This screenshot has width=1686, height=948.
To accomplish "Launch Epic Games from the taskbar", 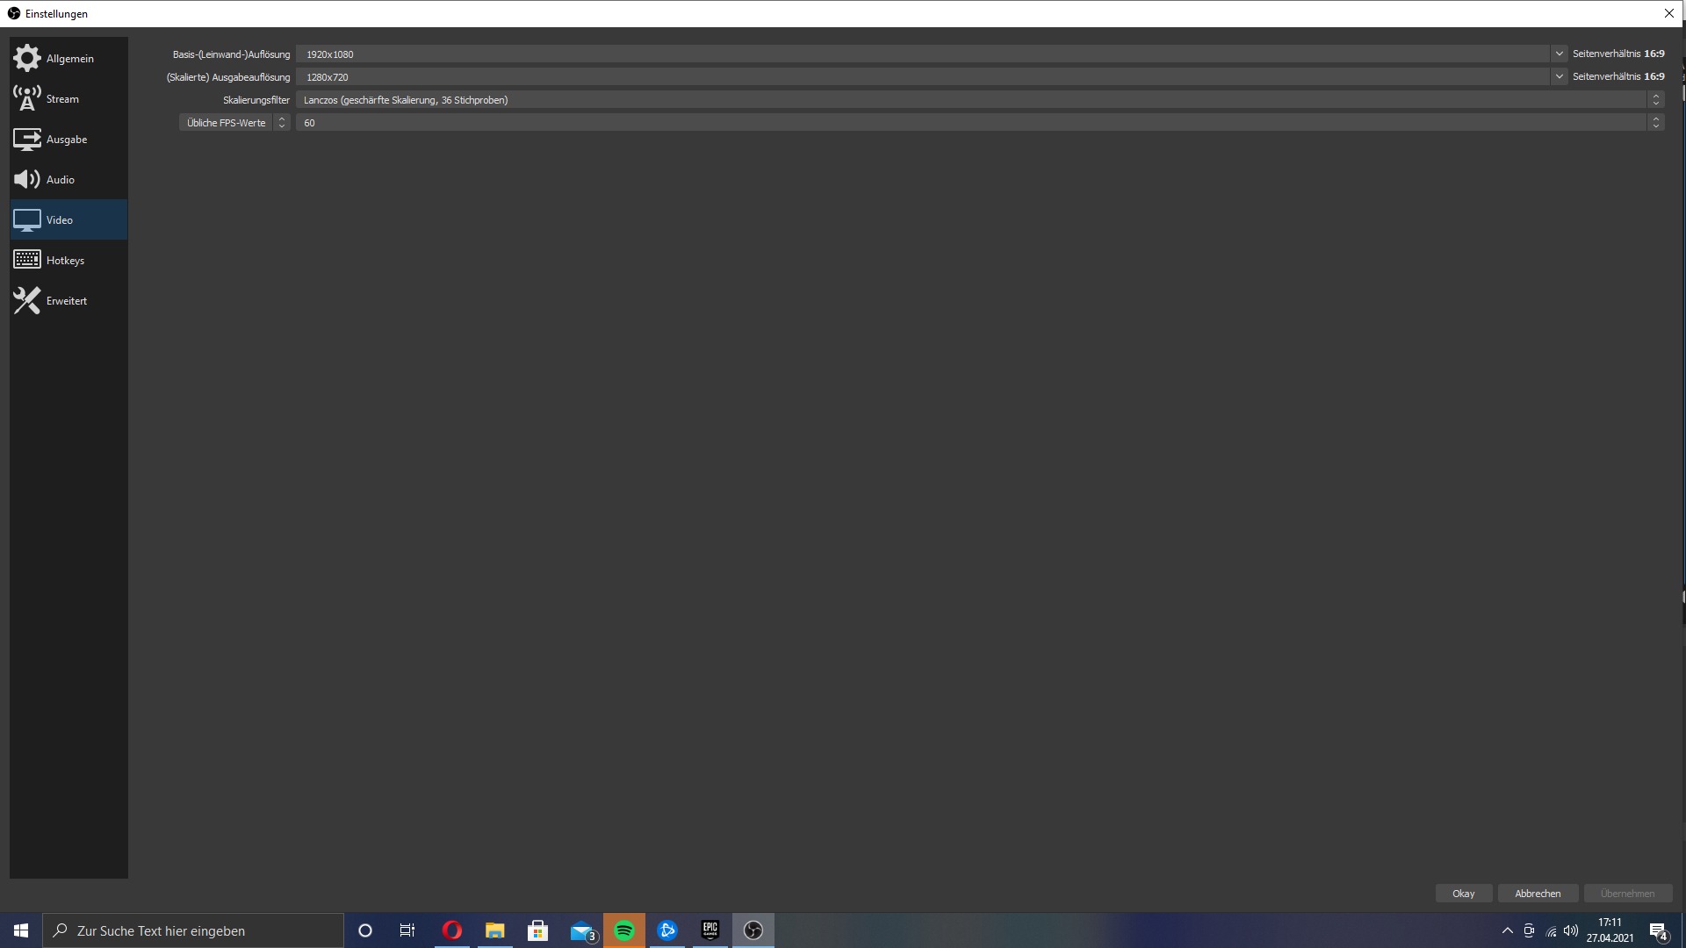I will click(x=710, y=930).
